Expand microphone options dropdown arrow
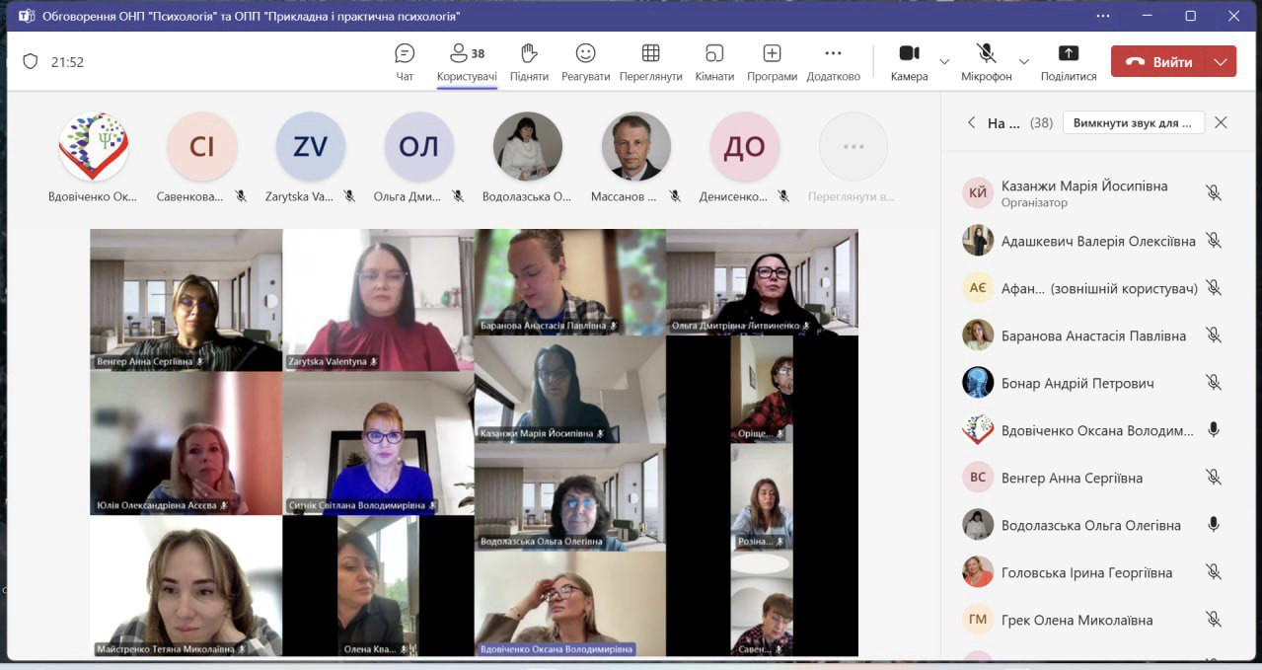1262x670 pixels. [1024, 61]
